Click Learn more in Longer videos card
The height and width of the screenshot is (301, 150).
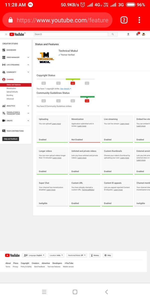pyautogui.click(x=57, y=158)
